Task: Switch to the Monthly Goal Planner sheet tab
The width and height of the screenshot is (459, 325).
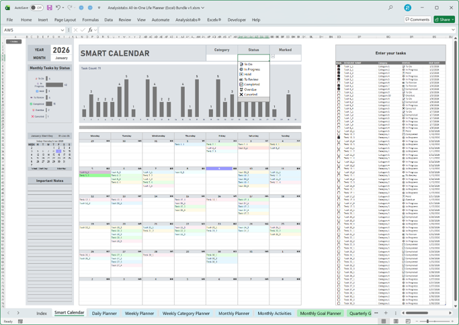Action: (x=321, y=313)
